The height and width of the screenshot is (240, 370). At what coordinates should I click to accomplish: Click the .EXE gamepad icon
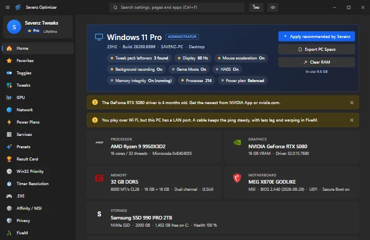tap(9, 196)
